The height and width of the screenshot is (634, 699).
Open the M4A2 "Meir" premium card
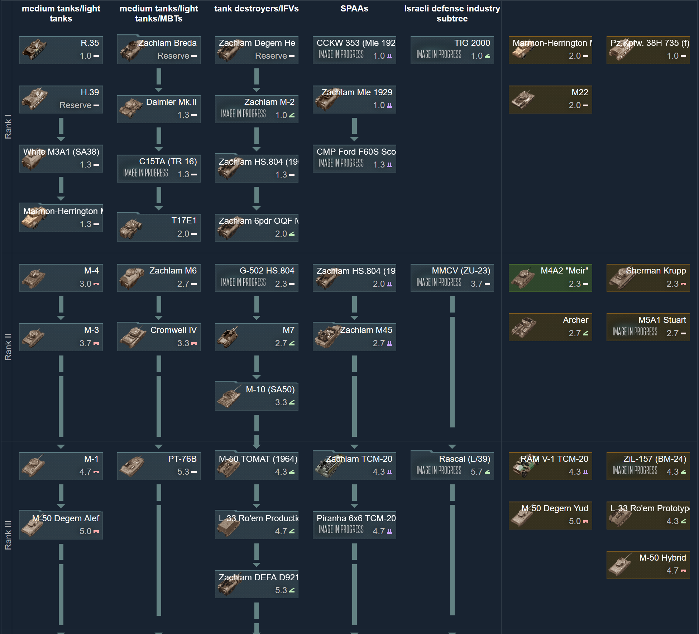coord(550,278)
